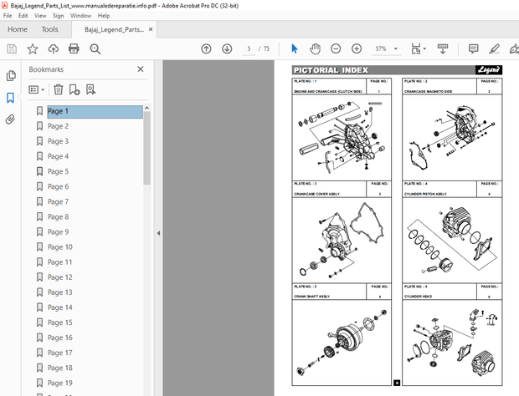Screen dimensions: 519x396
Task: Select bookmark Page 19
Action: click(x=60, y=383)
